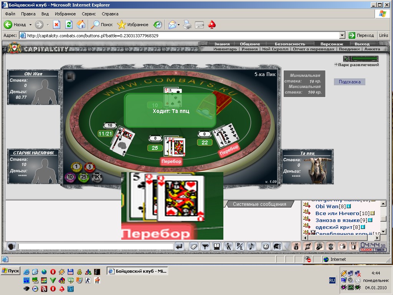The image size is (393, 295).
Task: Refresh the page with green arrows icon
Action: pyautogui.click(x=69, y=25)
